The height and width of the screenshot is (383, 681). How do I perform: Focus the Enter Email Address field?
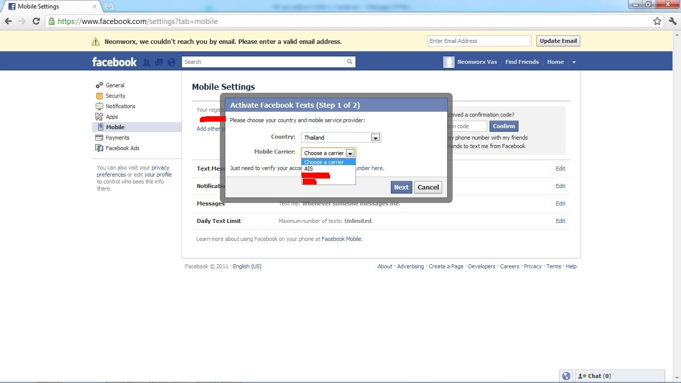tap(480, 41)
